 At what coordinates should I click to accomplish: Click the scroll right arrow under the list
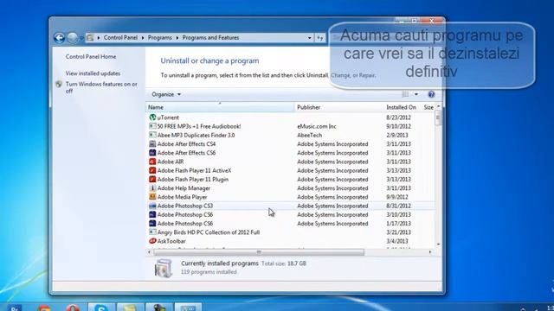(430, 252)
